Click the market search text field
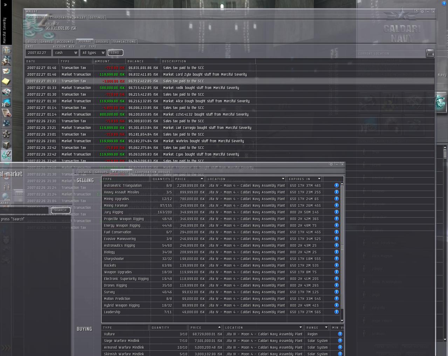448x356 pixels. click(x=25, y=210)
